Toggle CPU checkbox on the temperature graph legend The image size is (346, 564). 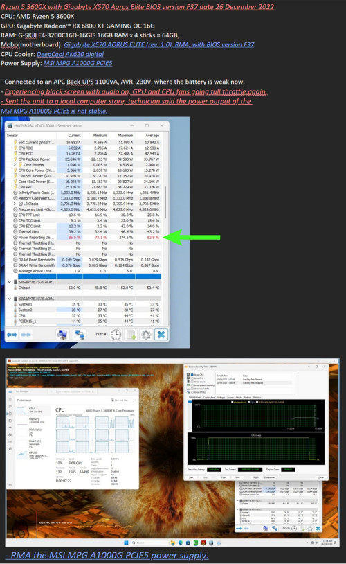pos(248,402)
